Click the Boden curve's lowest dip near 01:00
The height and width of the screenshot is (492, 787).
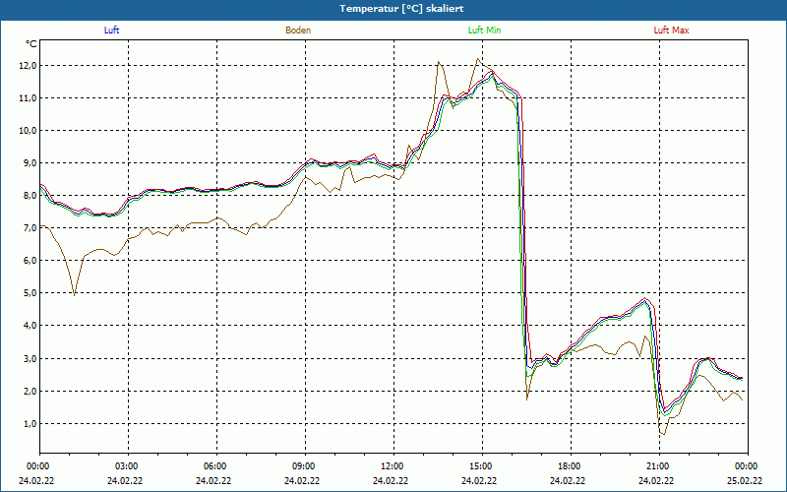point(75,295)
